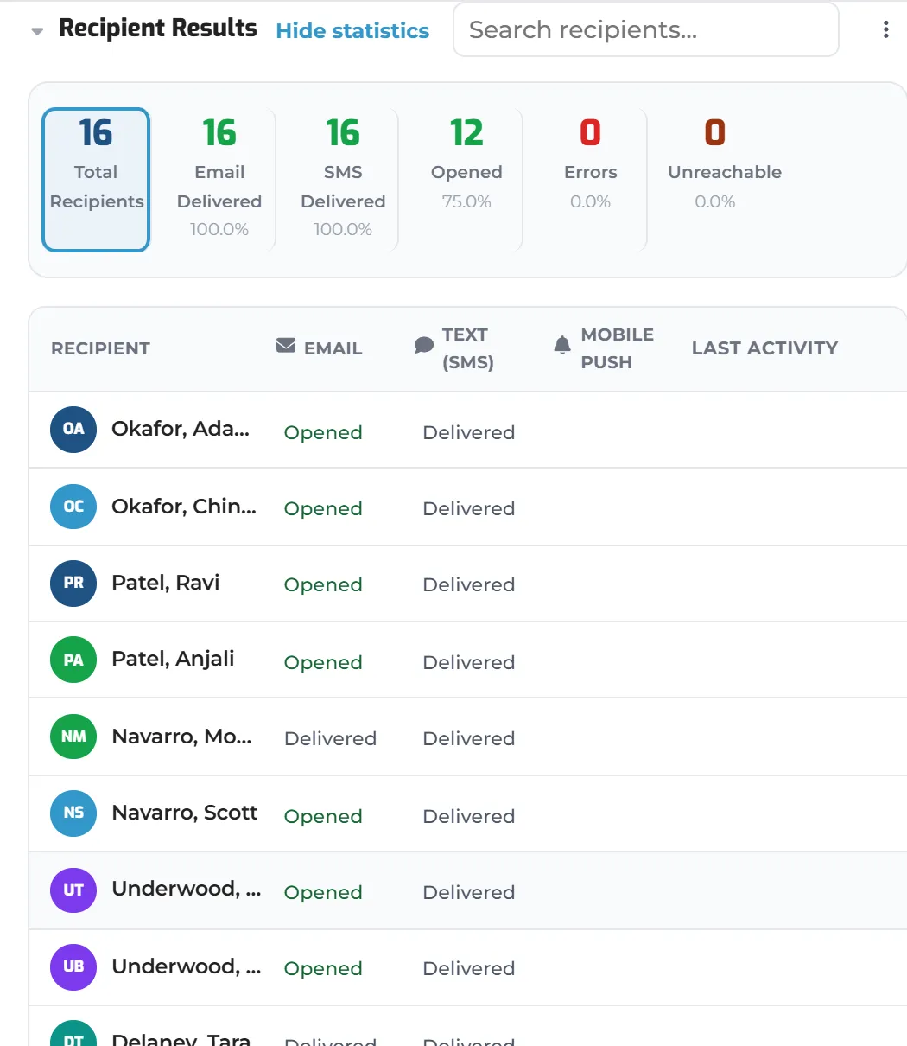Filter by SMS Delivered stat
Image resolution: width=907 pixels, height=1046 pixels.
coord(343,180)
